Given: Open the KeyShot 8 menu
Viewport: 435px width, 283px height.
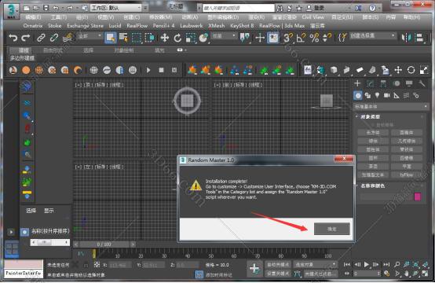Looking at the screenshot, I should pyautogui.click(x=242, y=26).
